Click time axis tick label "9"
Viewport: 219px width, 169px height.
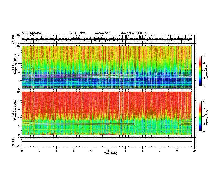pyautogui.click(x=177, y=151)
